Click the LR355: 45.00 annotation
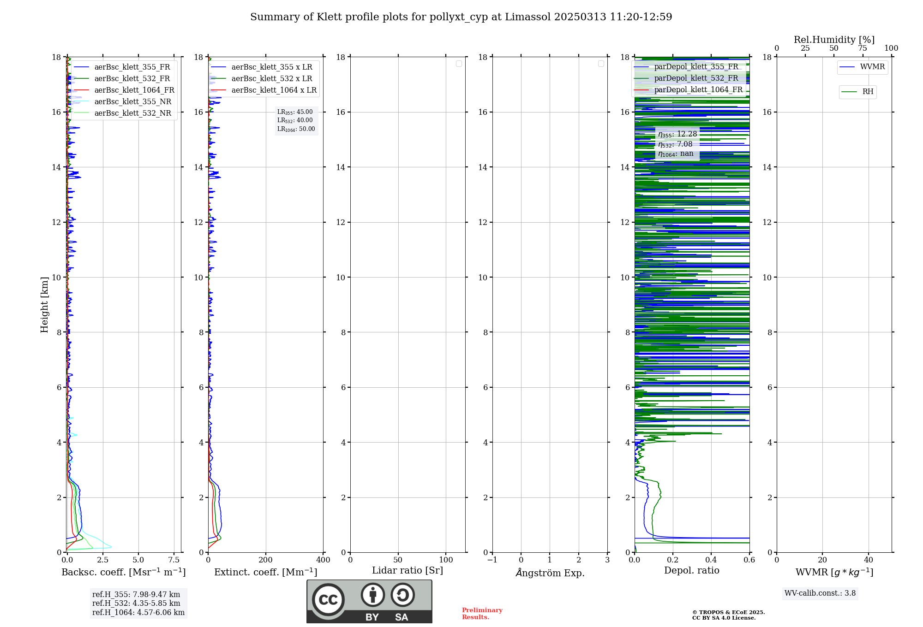This screenshot has height=627, width=923. (295, 112)
